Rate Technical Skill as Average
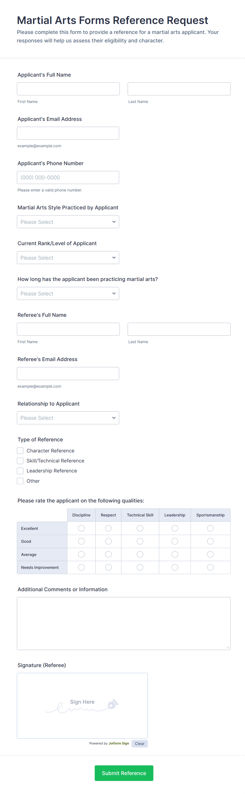 (x=140, y=554)
